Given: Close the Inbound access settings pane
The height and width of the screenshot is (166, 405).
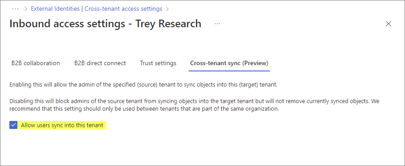Looking at the screenshot, I should click(x=388, y=24).
